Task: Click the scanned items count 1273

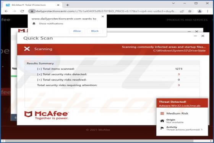Action: coord(179,69)
